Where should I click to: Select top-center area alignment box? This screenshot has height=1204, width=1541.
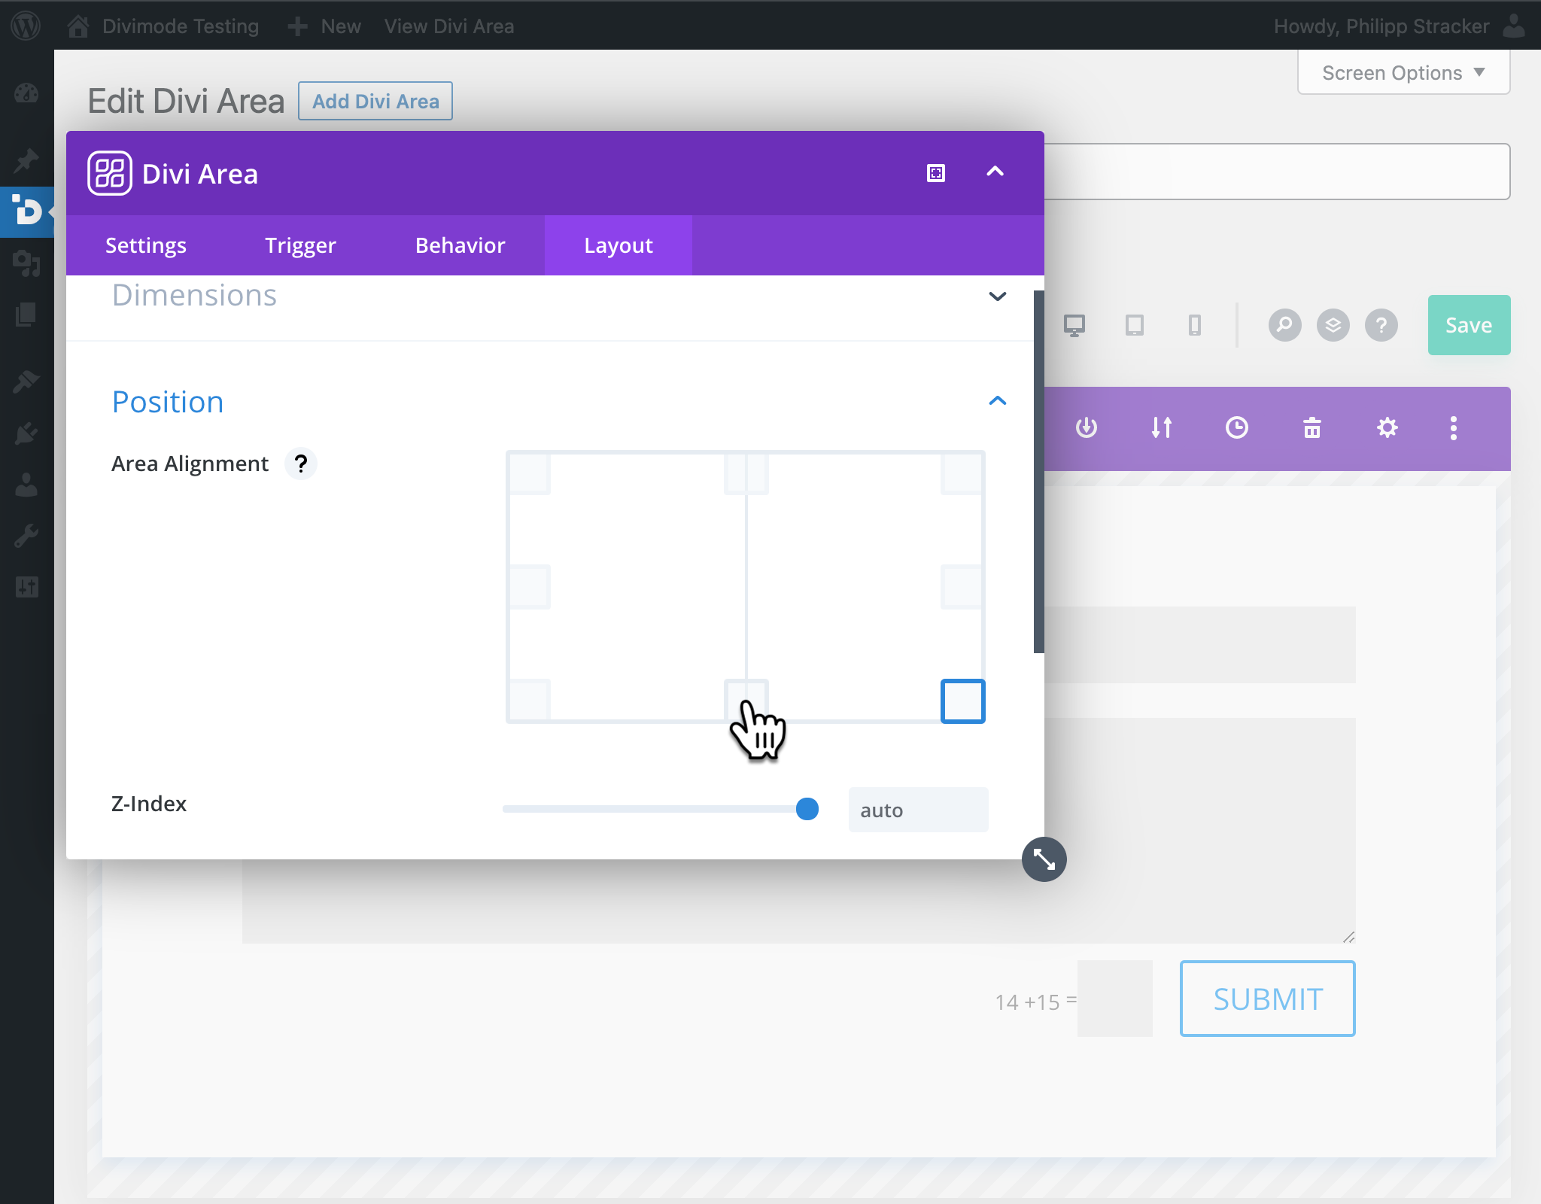click(x=746, y=473)
